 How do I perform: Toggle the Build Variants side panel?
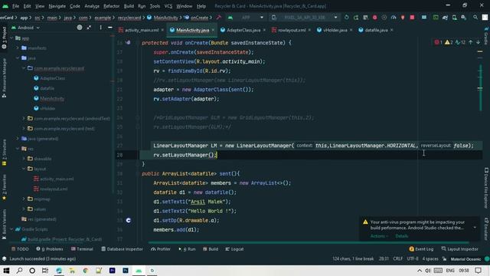(4, 224)
